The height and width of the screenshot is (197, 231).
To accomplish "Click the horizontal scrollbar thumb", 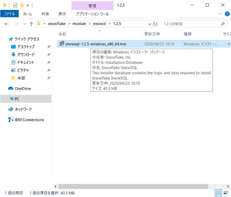I will [133, 186].
